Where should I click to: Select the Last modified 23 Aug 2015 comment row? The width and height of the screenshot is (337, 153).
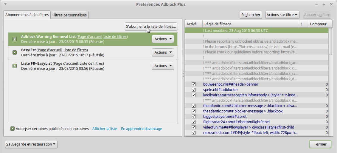257,30
